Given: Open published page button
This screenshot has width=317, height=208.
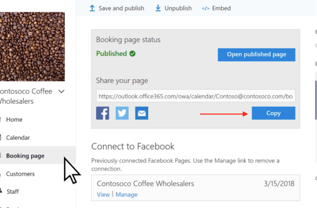Looking at the screenshot, I should (256, 55).
